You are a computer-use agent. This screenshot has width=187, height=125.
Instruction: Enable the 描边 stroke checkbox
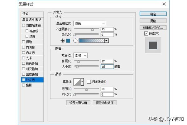(x=24, y=42)
